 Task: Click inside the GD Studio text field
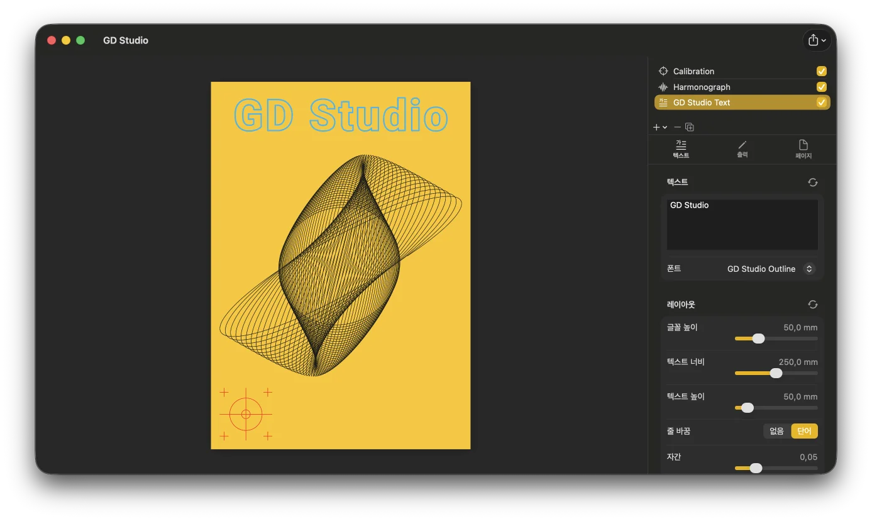[x=742, y=225]
